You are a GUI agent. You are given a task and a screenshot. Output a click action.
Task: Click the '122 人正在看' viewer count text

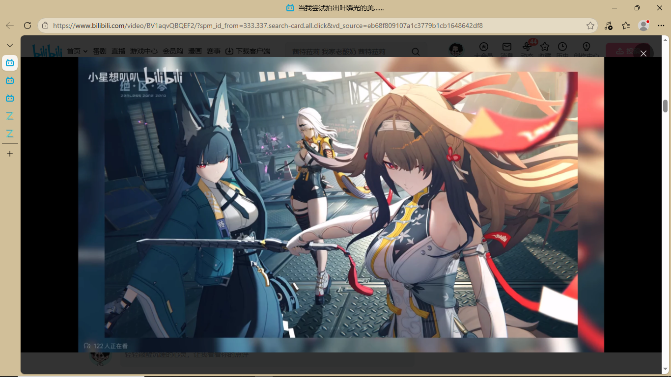[x=111, y=346]
